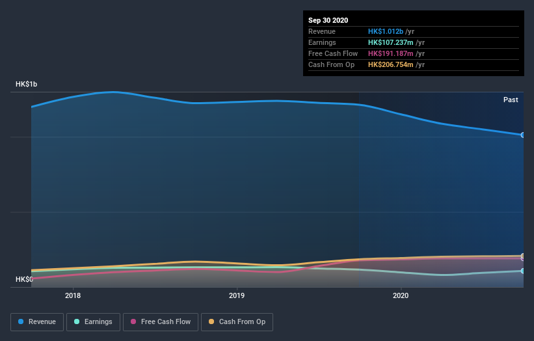Click the 2018 x-axis label

tap(73, 295)
